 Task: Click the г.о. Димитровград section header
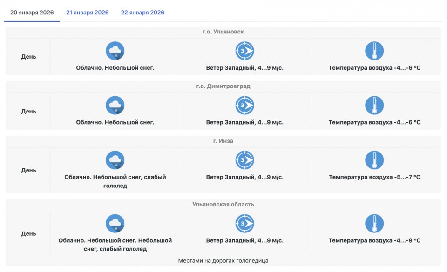(223, 86)
